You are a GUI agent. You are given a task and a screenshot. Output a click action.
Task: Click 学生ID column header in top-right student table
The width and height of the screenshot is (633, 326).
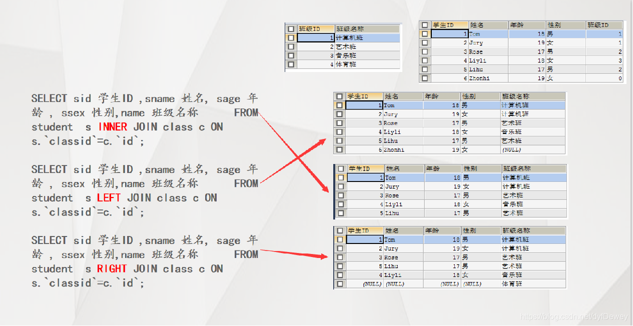click(450, 25)
